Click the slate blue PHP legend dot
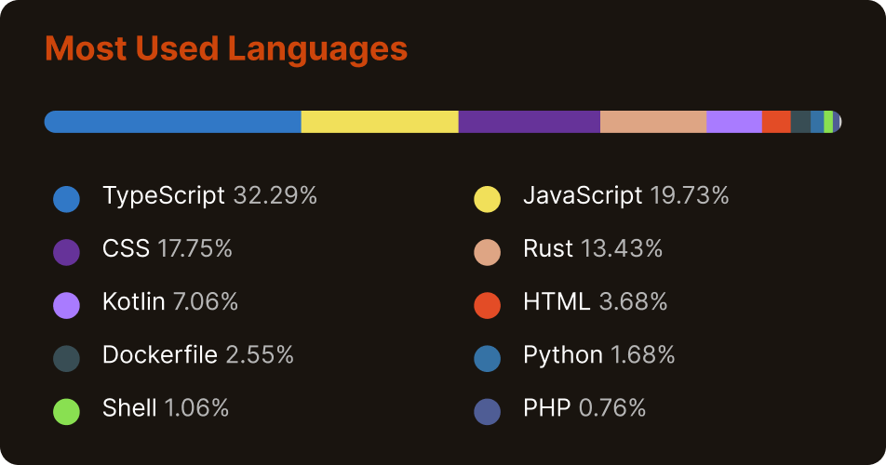 pos(488,411)
